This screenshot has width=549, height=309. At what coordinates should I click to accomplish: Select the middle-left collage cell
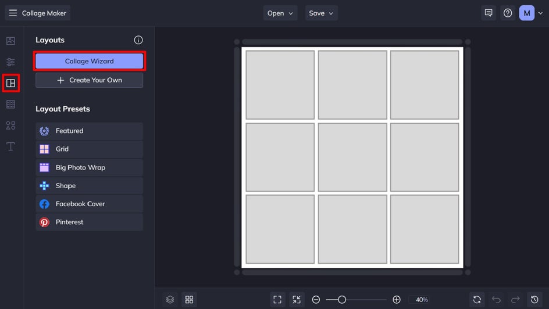click(x=280, y=157)
